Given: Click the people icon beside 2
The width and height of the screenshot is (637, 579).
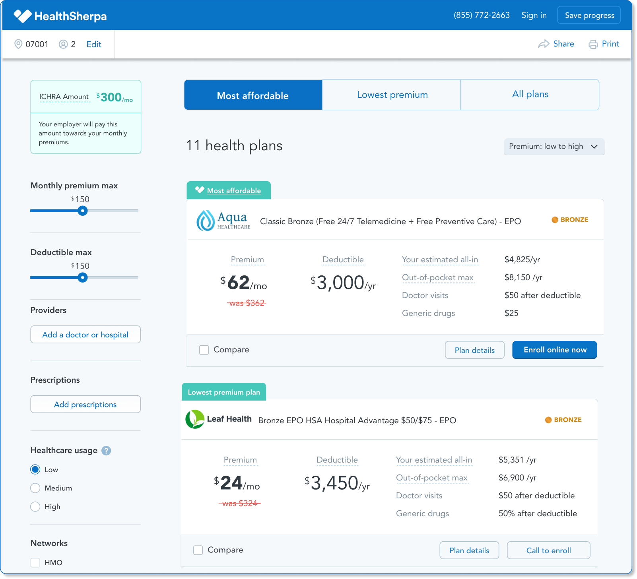Looking at the screenshot, I should pyautogui.click(x=63, y=44).
